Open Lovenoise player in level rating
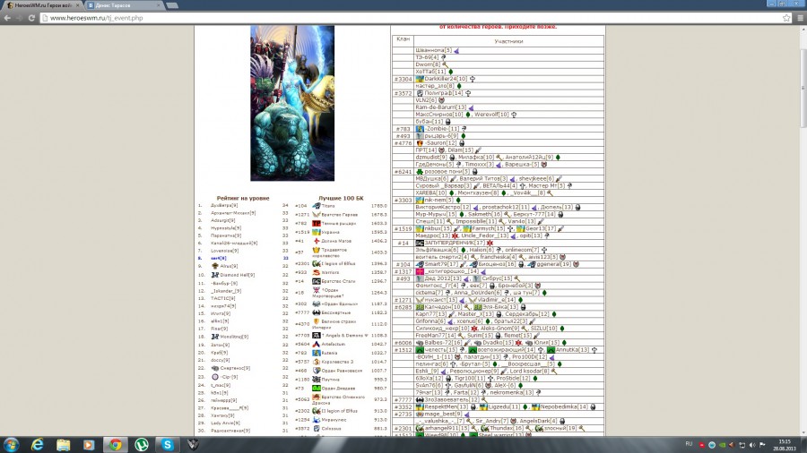Image resolution: width=807 pixels, height=453 pixels. pyautogui.click(x=224, y=252)
